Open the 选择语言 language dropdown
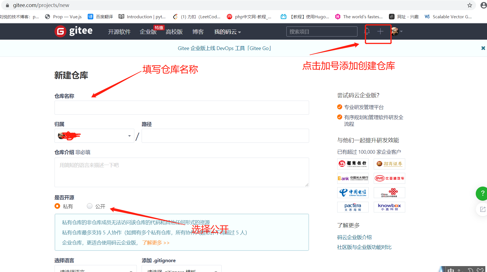 click(x=96, y=270)
